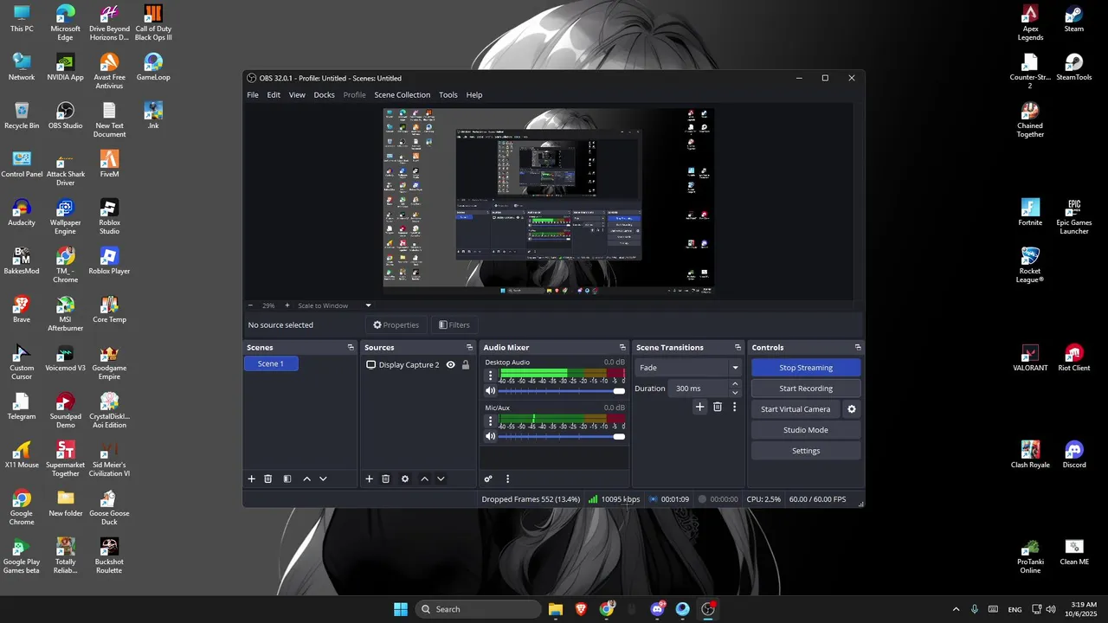Hide Display Capture 2 with eye icon
The width and height of the screenshot is (1108, 623).
[450, 364]
